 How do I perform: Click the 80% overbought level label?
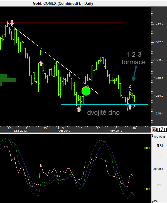147,148
